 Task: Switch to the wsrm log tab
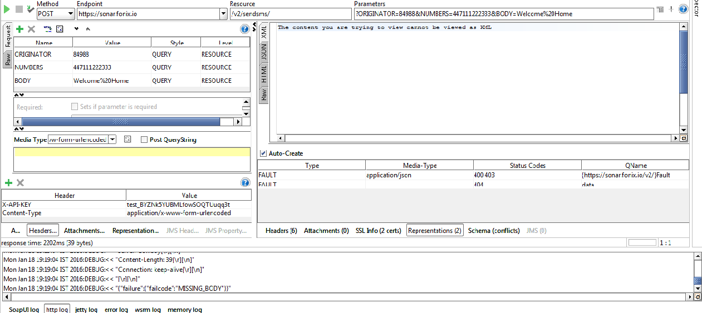tap(148, 309)
